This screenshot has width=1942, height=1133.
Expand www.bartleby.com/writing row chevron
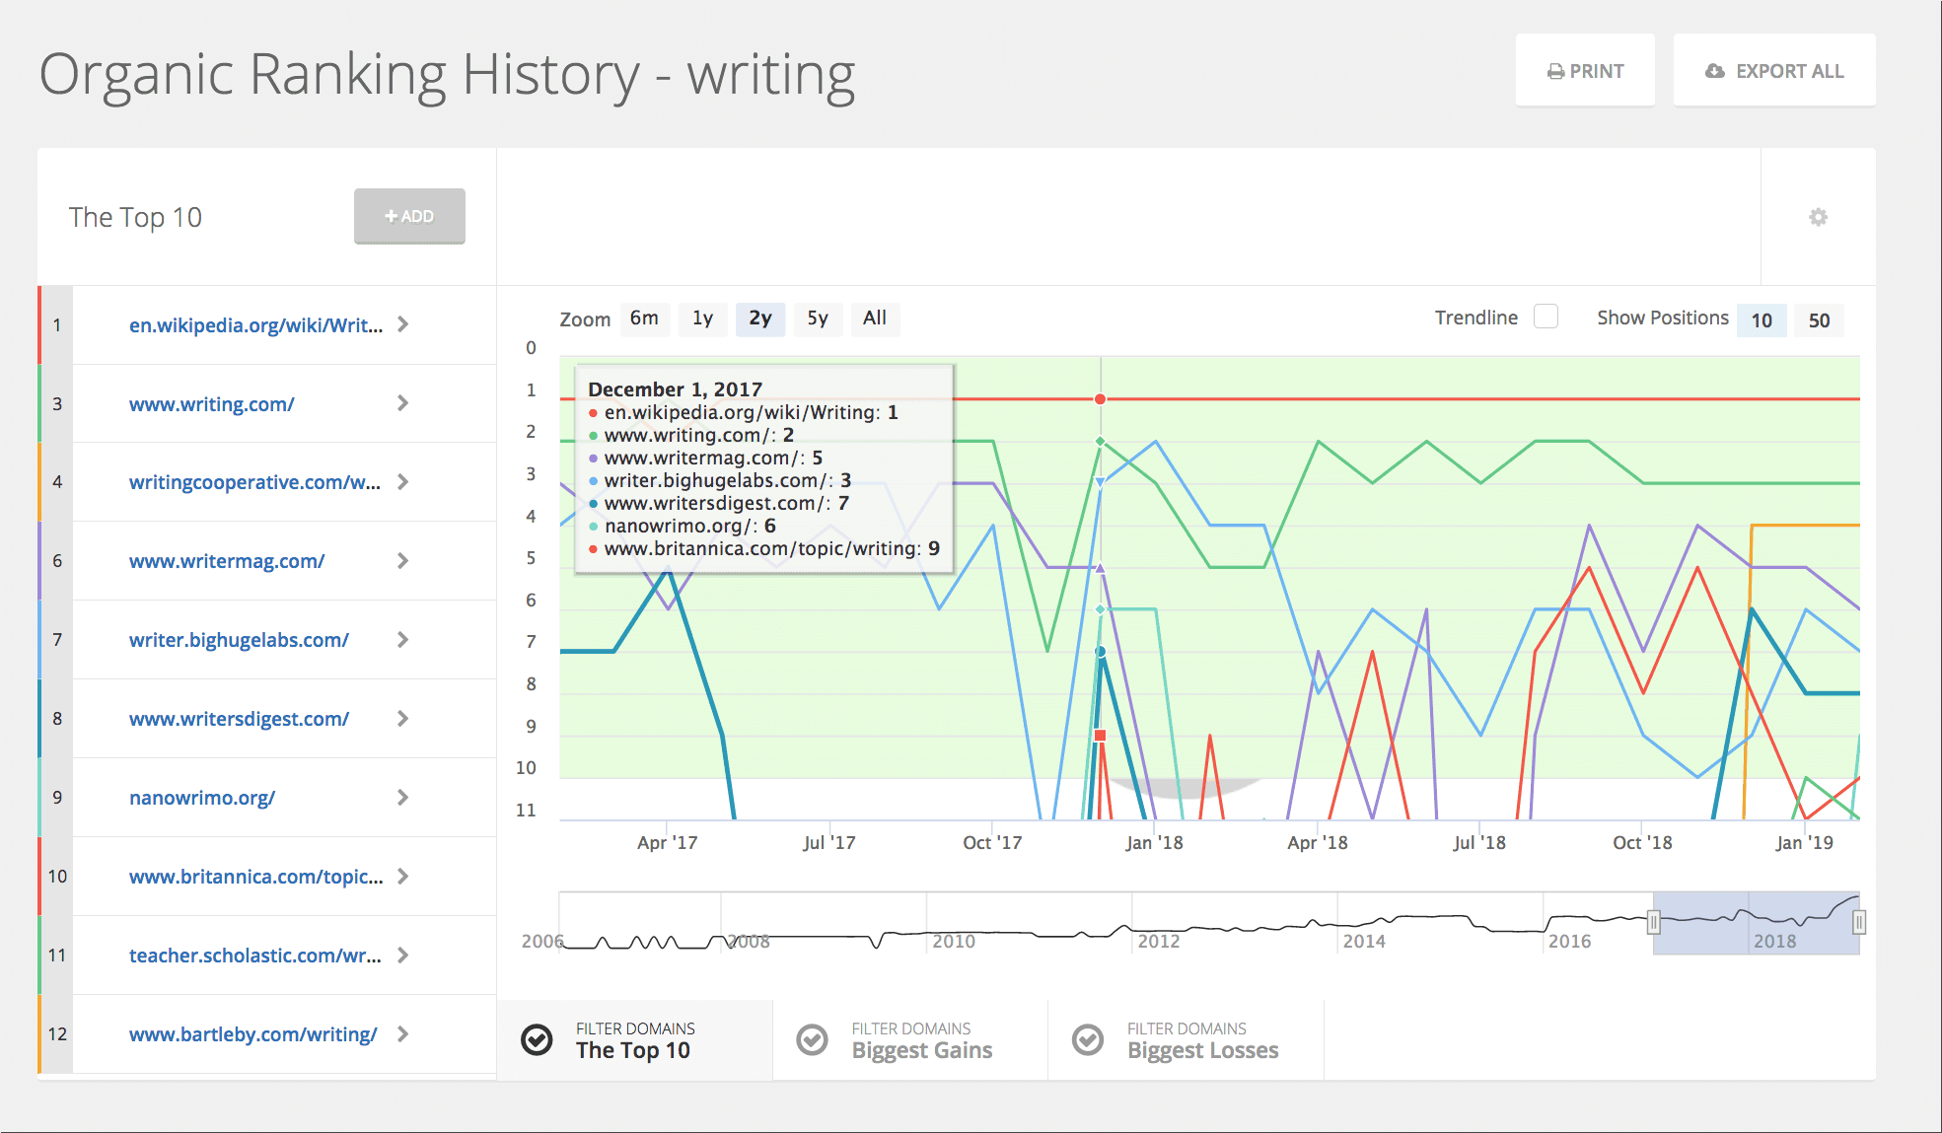click(x=402, y=1034)
